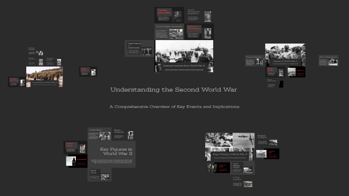Click the subtitle 'A Comprehensive Overview of Key Events and Implications'

point(174,107)
